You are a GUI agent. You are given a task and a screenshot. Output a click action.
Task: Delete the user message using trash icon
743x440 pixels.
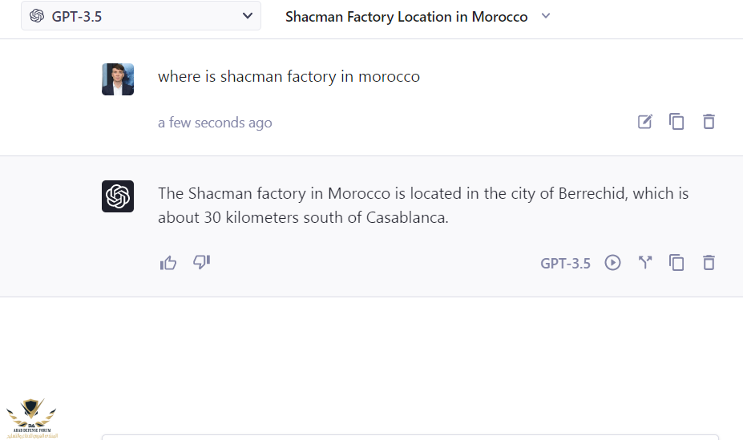(709, 122)
